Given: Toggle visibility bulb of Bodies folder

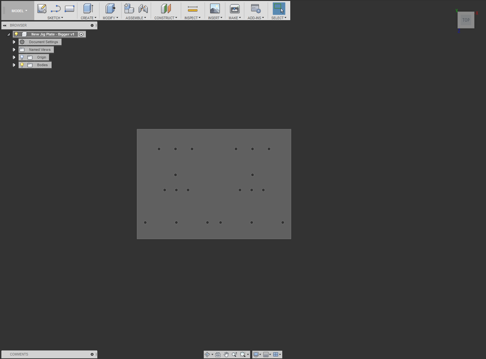Looking at the screenshot, I should (x=22, y=65).
